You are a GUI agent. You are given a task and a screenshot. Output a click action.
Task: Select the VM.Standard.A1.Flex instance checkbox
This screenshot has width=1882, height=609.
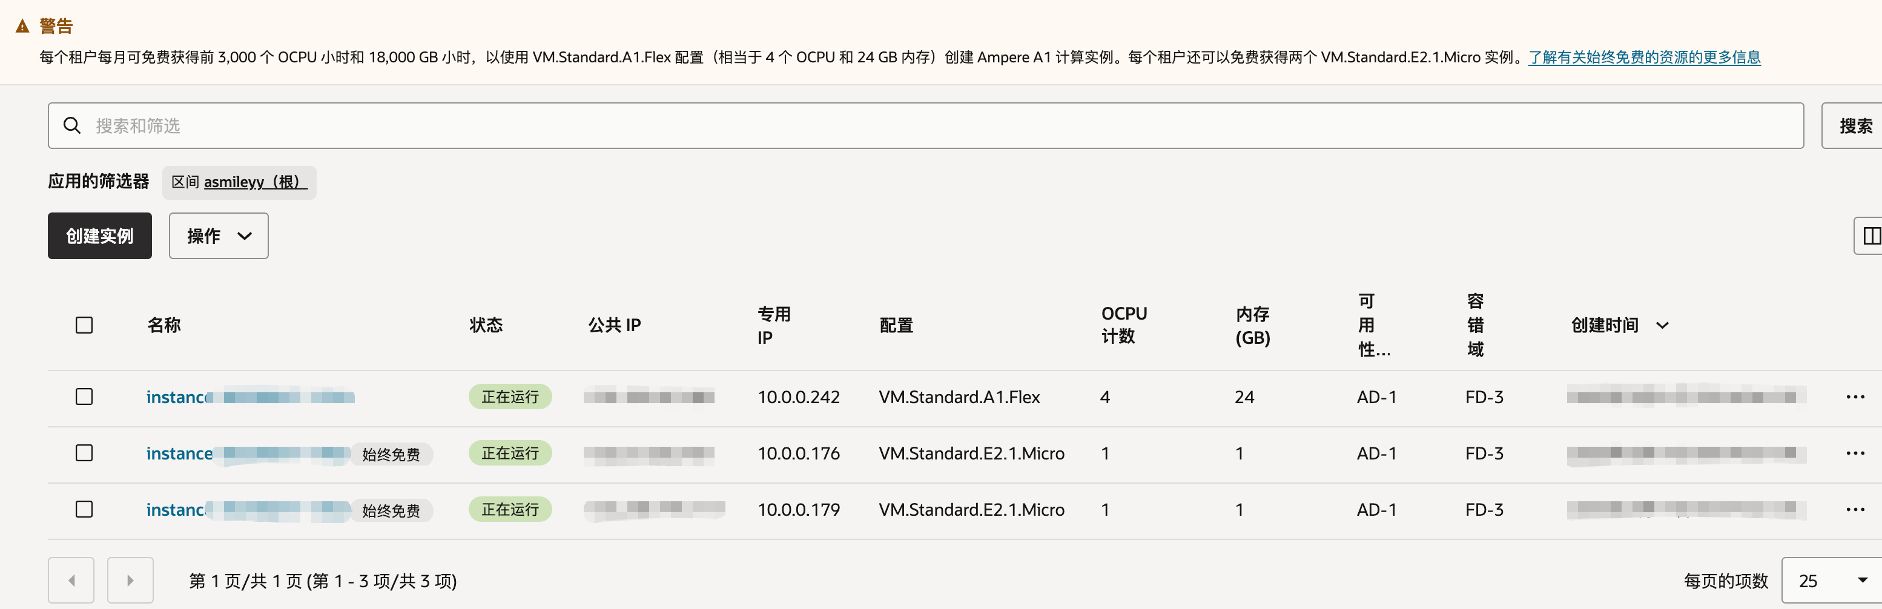coord(84,397)
